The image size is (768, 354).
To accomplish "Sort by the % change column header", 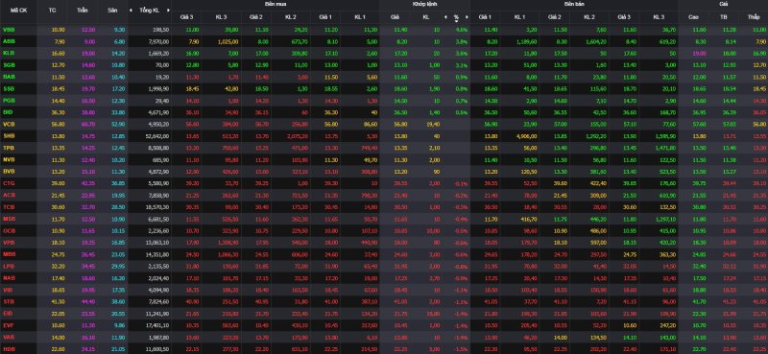I will pyautogui.click(x=456, y=16).
